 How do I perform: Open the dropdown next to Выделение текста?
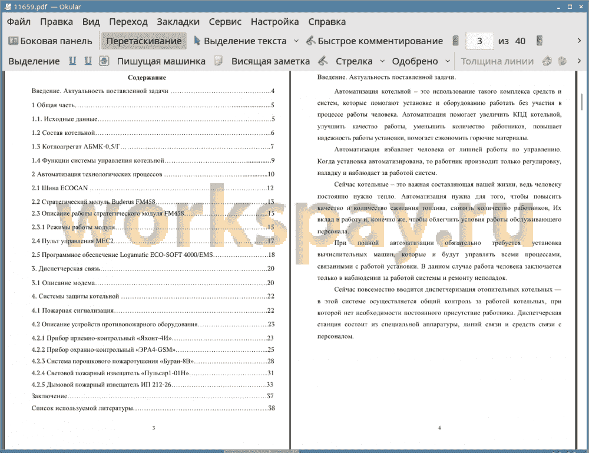pos(296,41)
